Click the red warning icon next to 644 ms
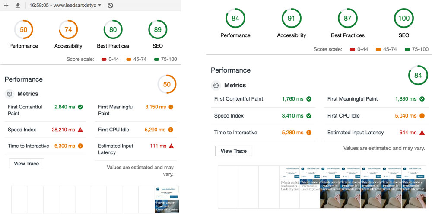Screen dimensions: 432x216 (x=422, y=133)
